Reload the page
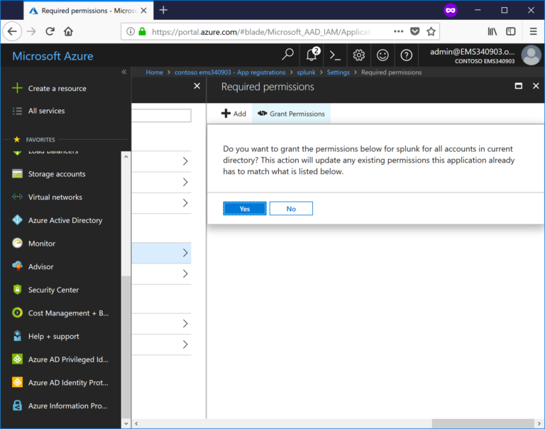The height and width of the screenshot is (429, 545). click(x=50, y=31)
